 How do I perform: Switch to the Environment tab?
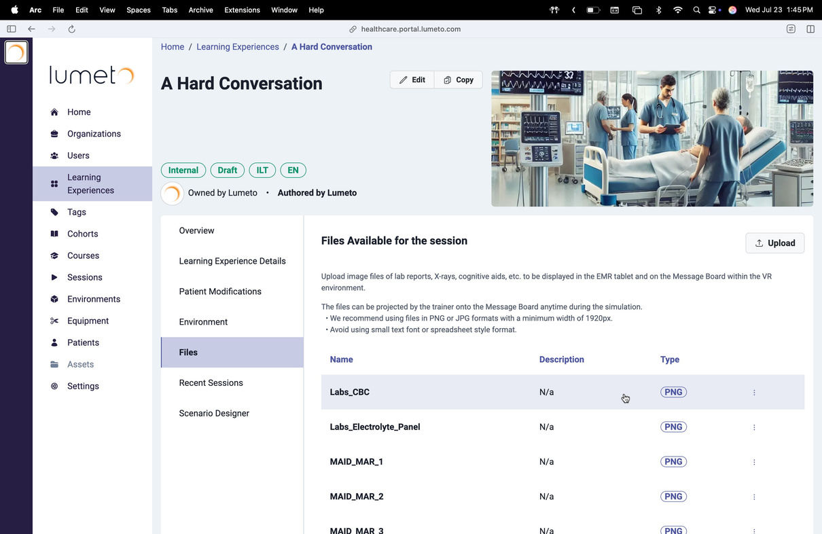click(232, 322)
